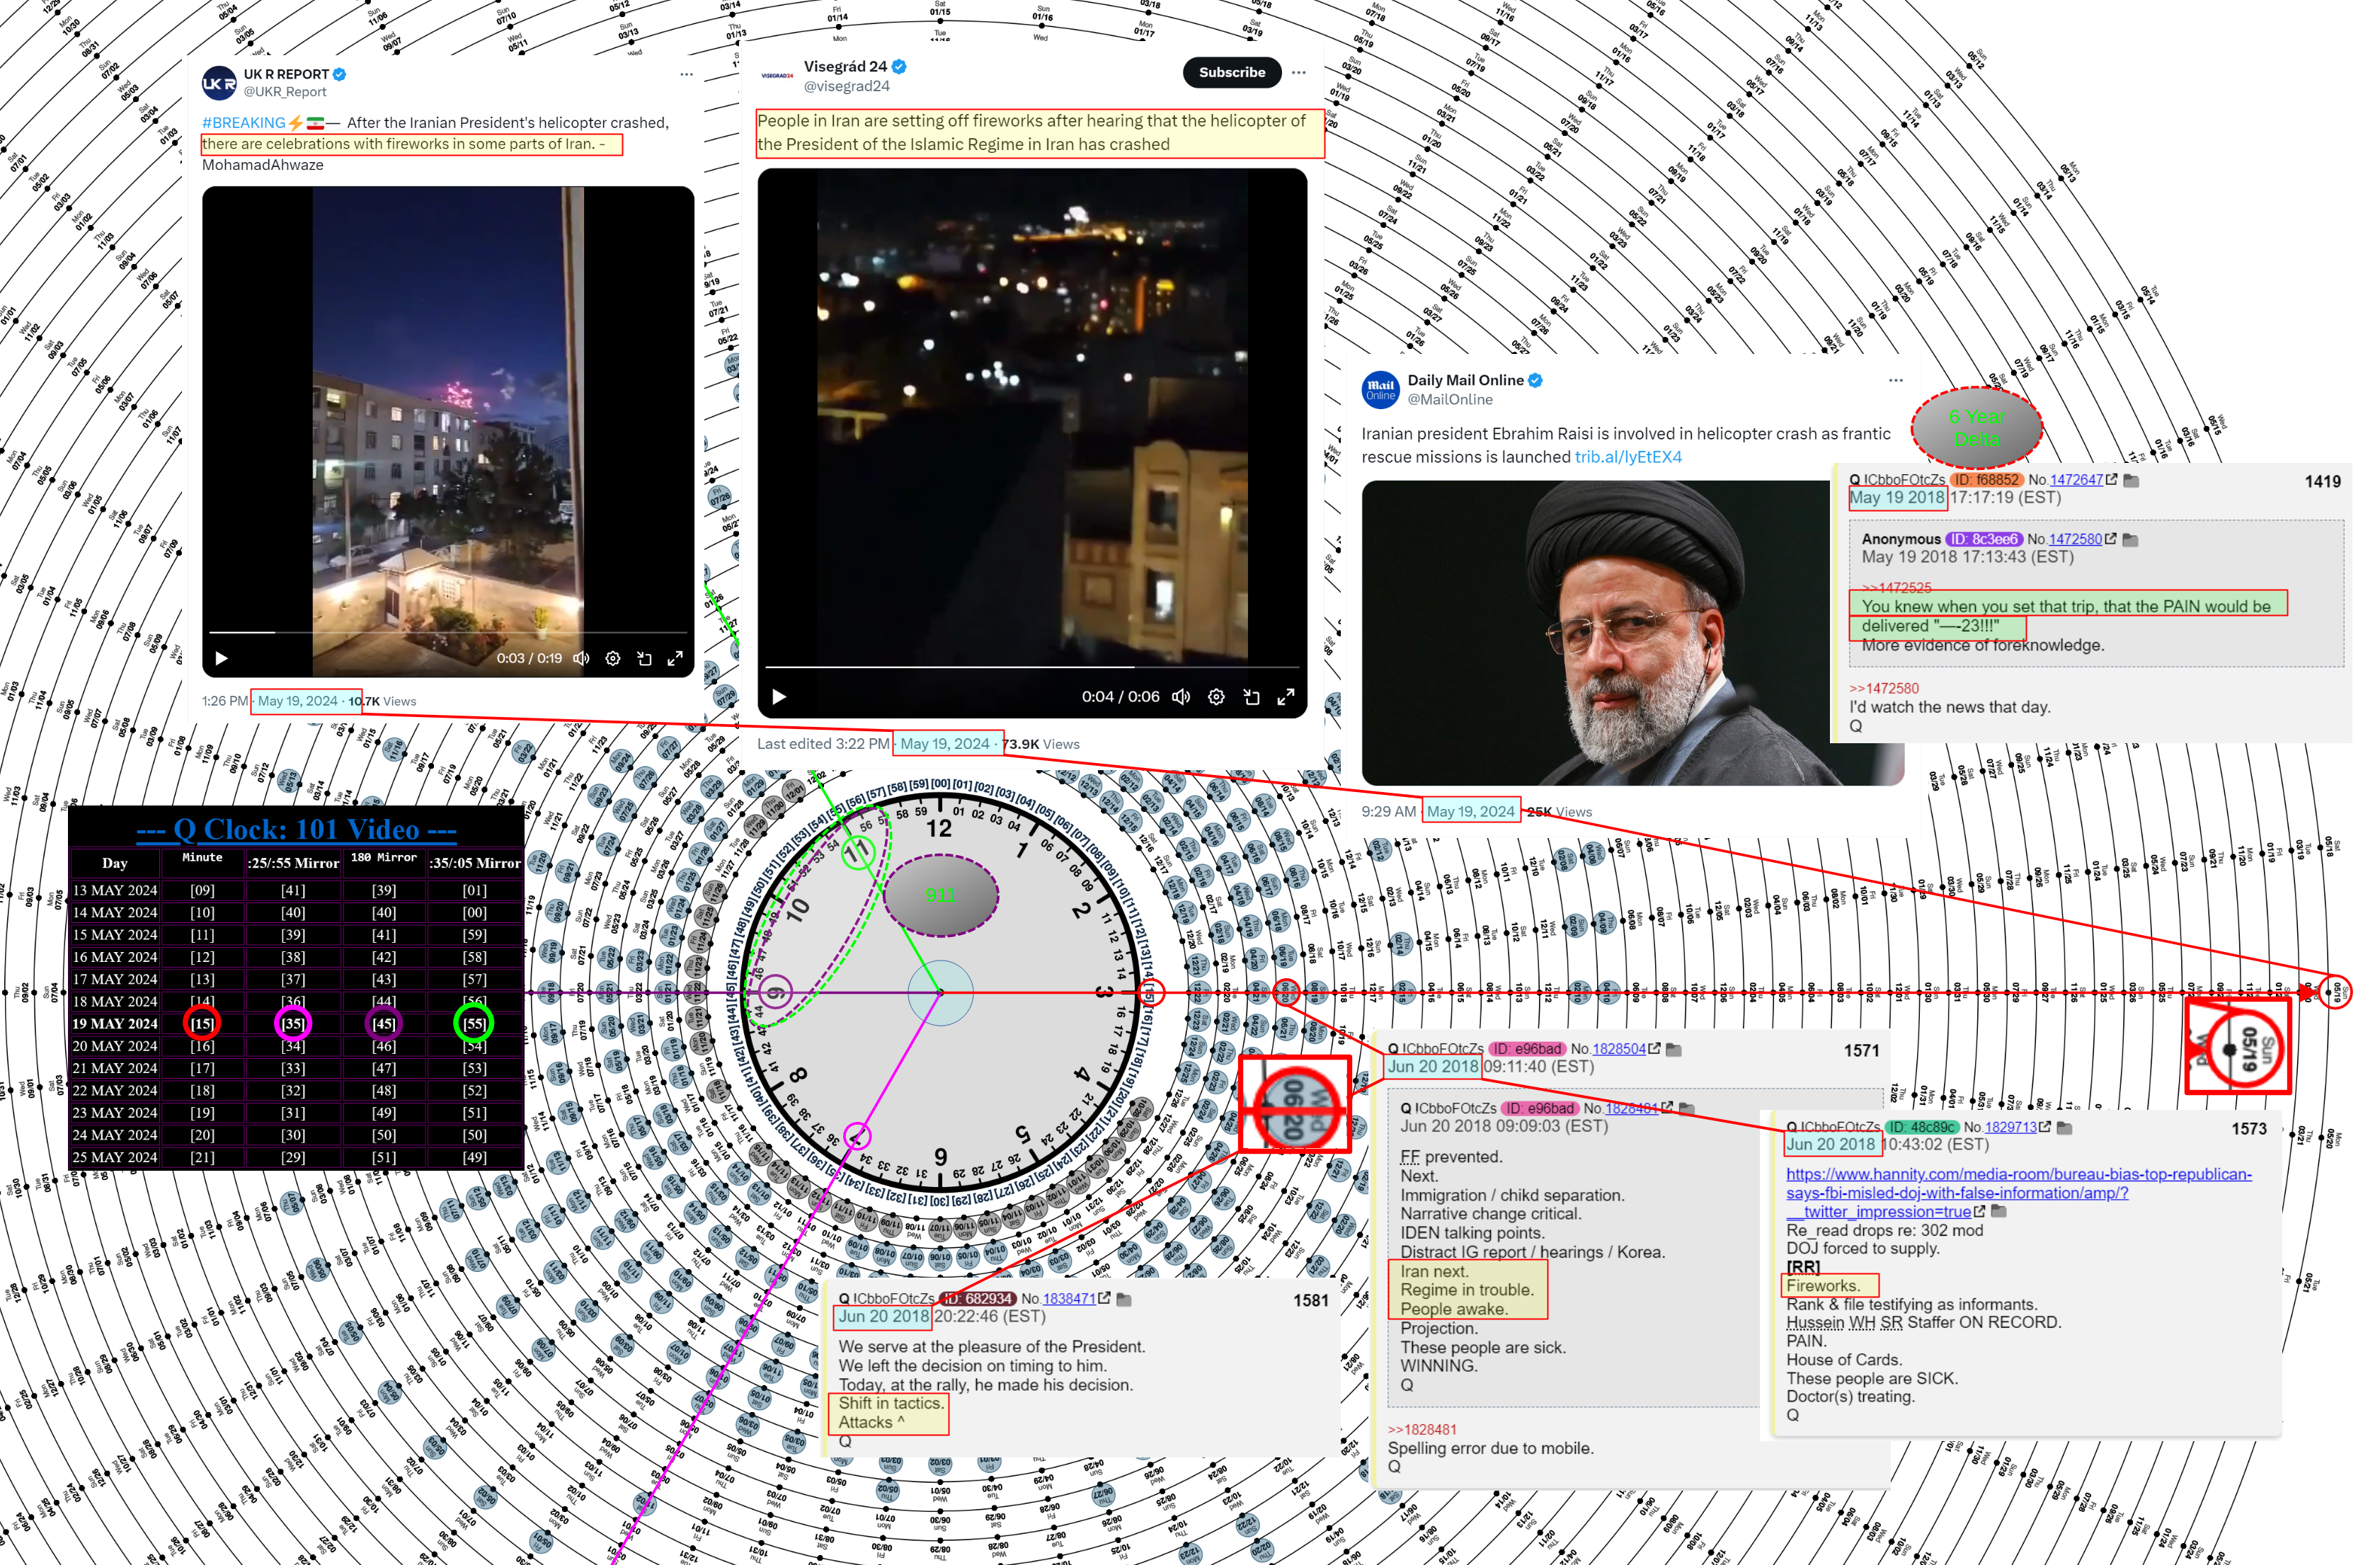Toggle picture-in-picture on Visegrád 24 video
Image resolution: width=2380 pixels, height=1565 pixels.
pyautogui.click(x=1251, y=696)
